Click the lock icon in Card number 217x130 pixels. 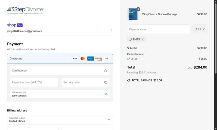pyautogui.click(x=106, y=71)
